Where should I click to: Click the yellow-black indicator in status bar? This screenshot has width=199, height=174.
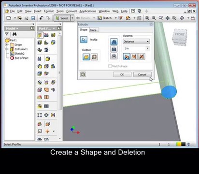pyautogui.click(x=181, y=144)
